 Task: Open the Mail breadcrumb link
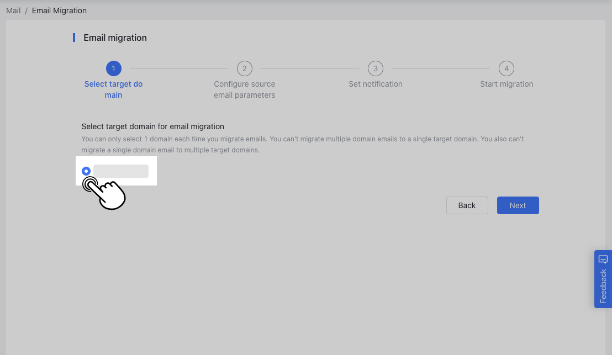click(x=13, y=10)
